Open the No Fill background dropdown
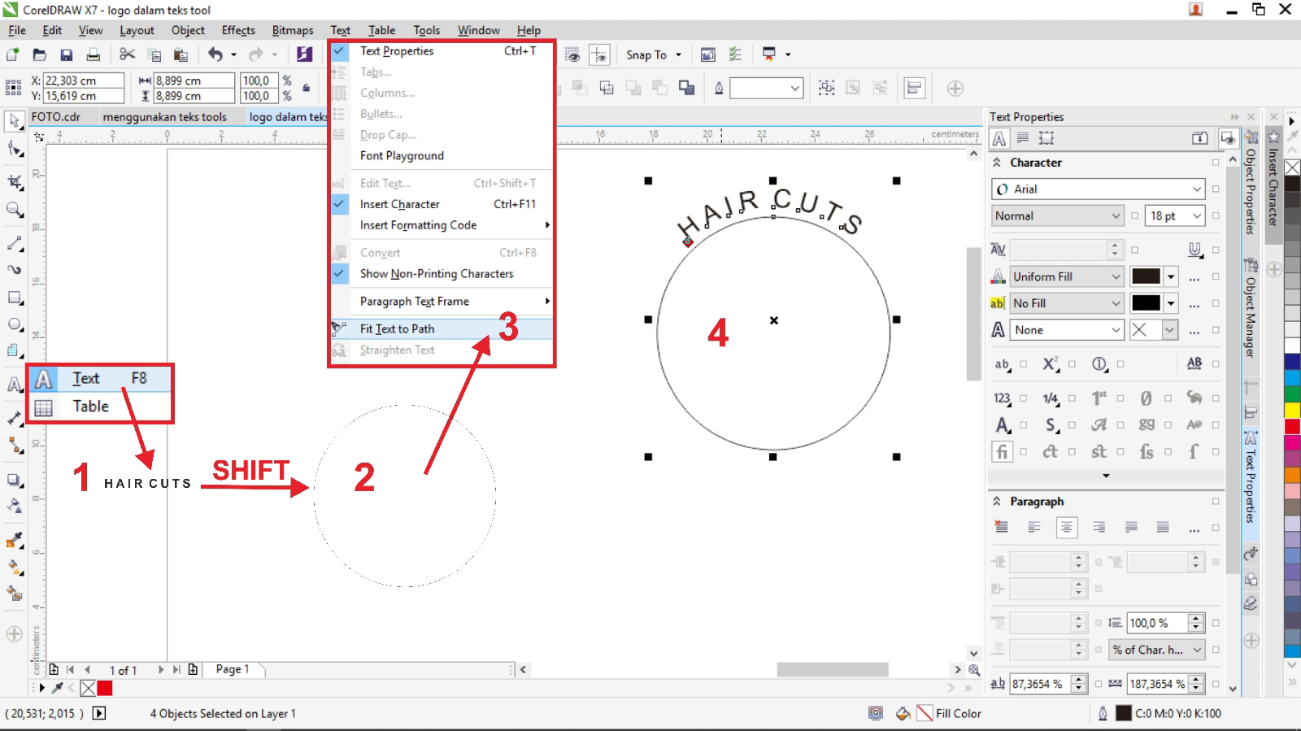 coord(1116,303)
